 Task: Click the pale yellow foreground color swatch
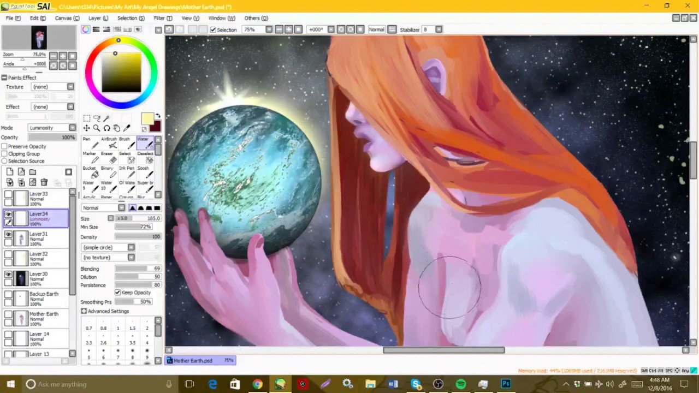[x=147, y=119]
